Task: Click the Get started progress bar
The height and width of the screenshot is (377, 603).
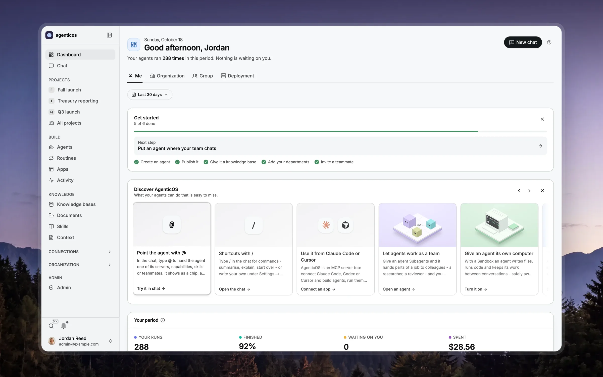Action: [340, 131]
